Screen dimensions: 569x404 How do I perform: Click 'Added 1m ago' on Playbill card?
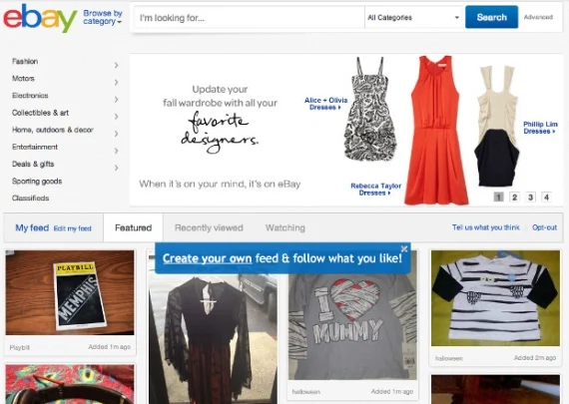pyautogui.click(x=109, y=347)
